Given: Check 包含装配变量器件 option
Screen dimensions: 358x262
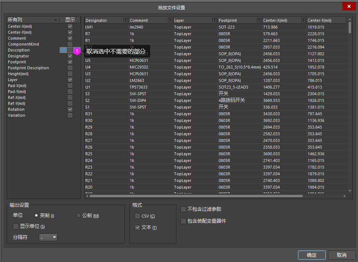Looking at the screenshot, I should pyautogui.click(x=183, y=221).
